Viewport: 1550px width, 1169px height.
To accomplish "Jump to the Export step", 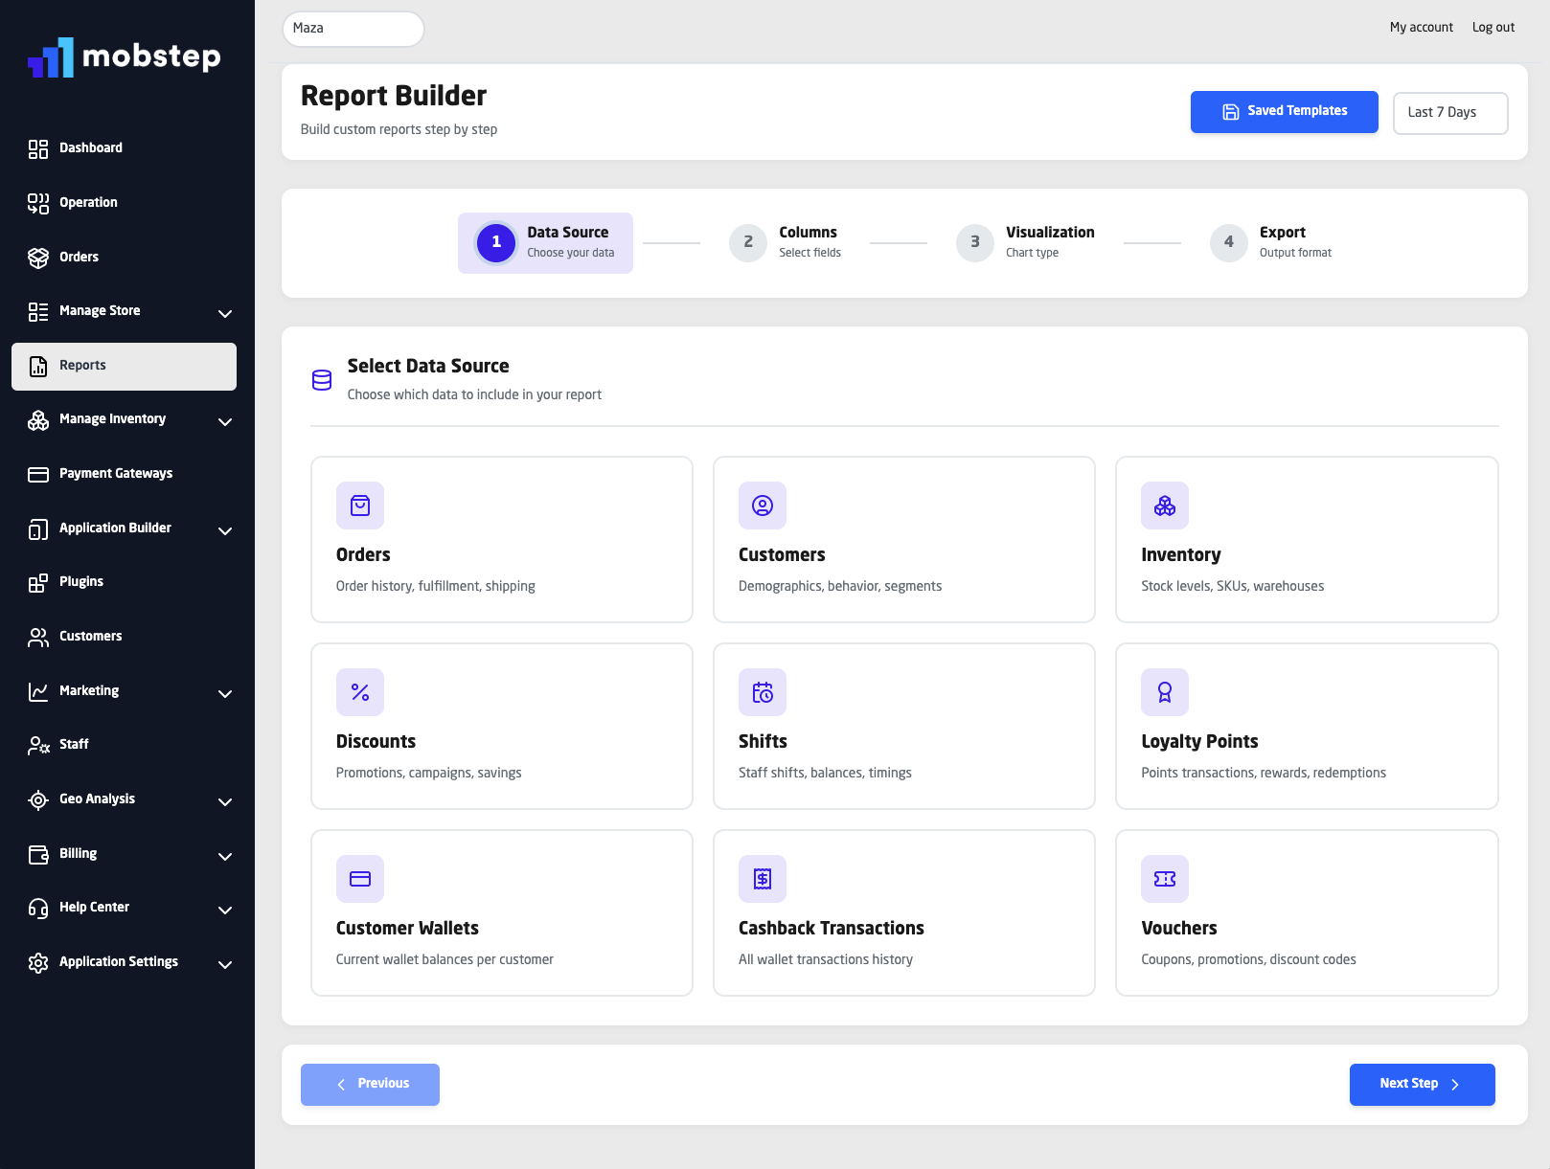I will pos(1272,242).
